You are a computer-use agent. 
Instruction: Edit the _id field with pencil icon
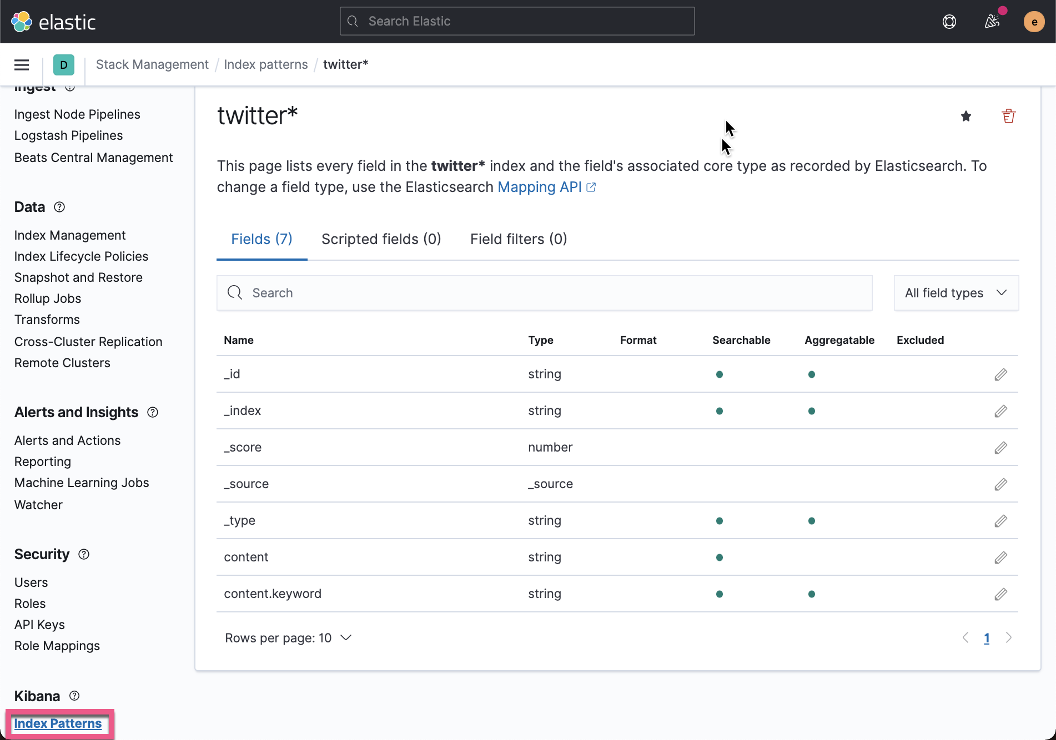(1000, 374)
